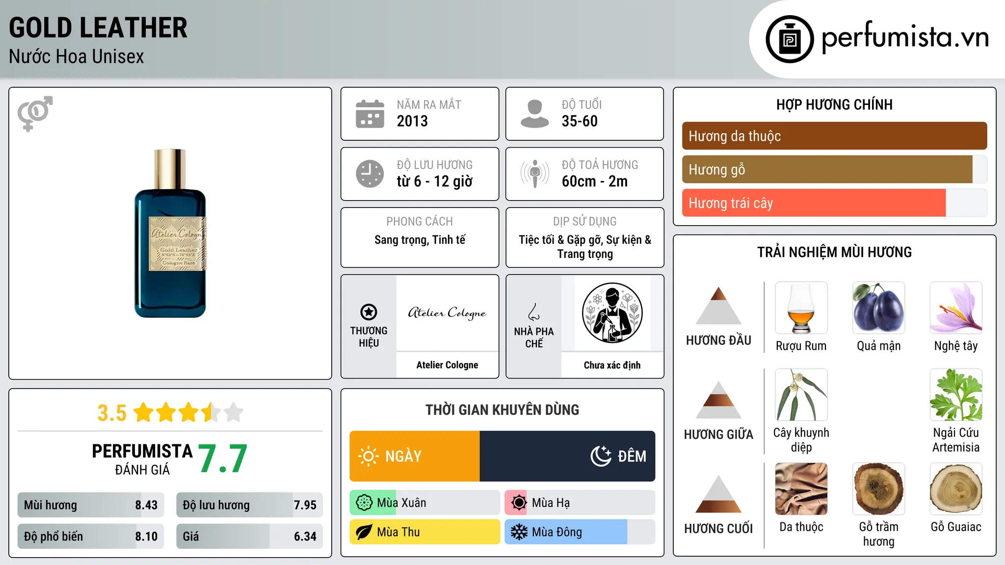This screenshot has height=565, width=1005.
Task: Select the Gold Leather perfume bottle image
Action: [x=170, y=233]
